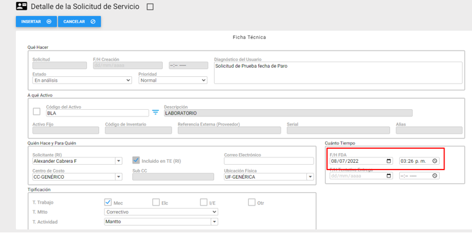Click the Sub CC field
This screenshot has width=472, height=233.
[173, 177]
